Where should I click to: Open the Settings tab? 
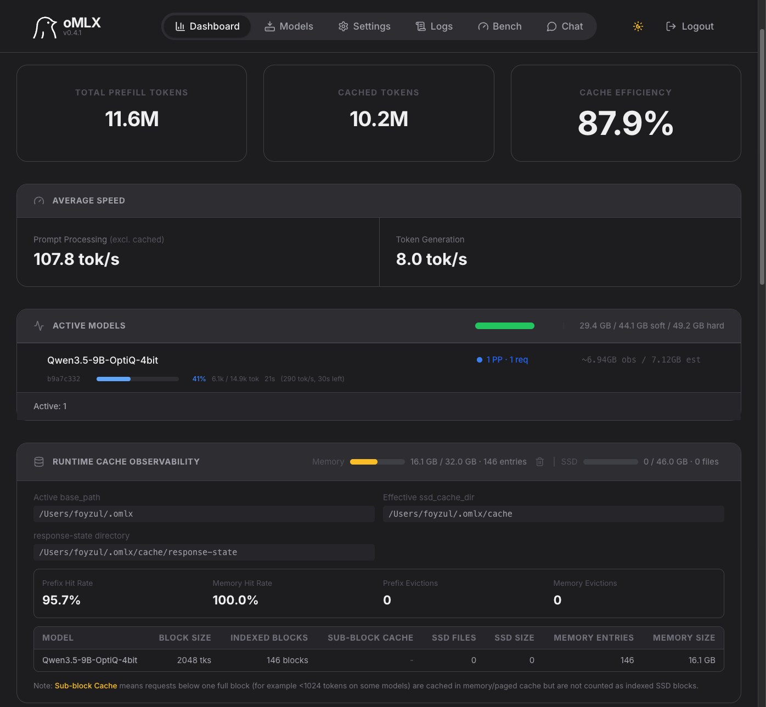[x=364, y=26]
